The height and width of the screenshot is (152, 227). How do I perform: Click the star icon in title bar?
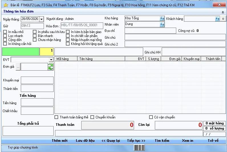6,5
